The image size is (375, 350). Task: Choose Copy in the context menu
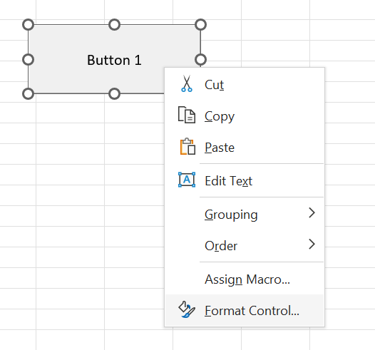245,116
